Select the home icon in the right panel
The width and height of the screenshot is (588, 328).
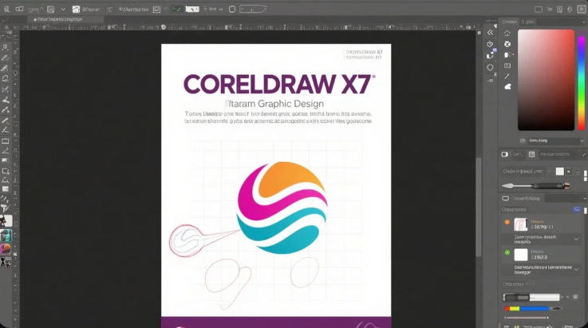507,33
